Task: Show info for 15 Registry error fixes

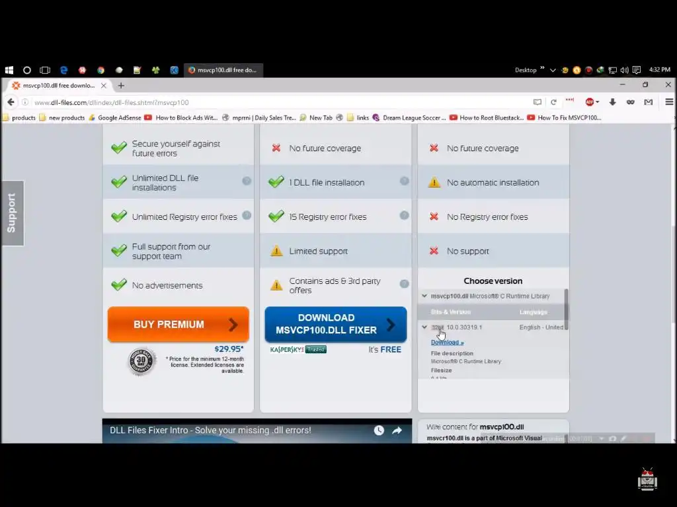Action: coord(404,215)
